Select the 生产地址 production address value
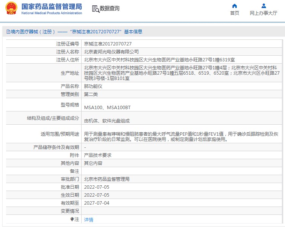Viewport: 285px width, 227px height. [x=181, y=73]
